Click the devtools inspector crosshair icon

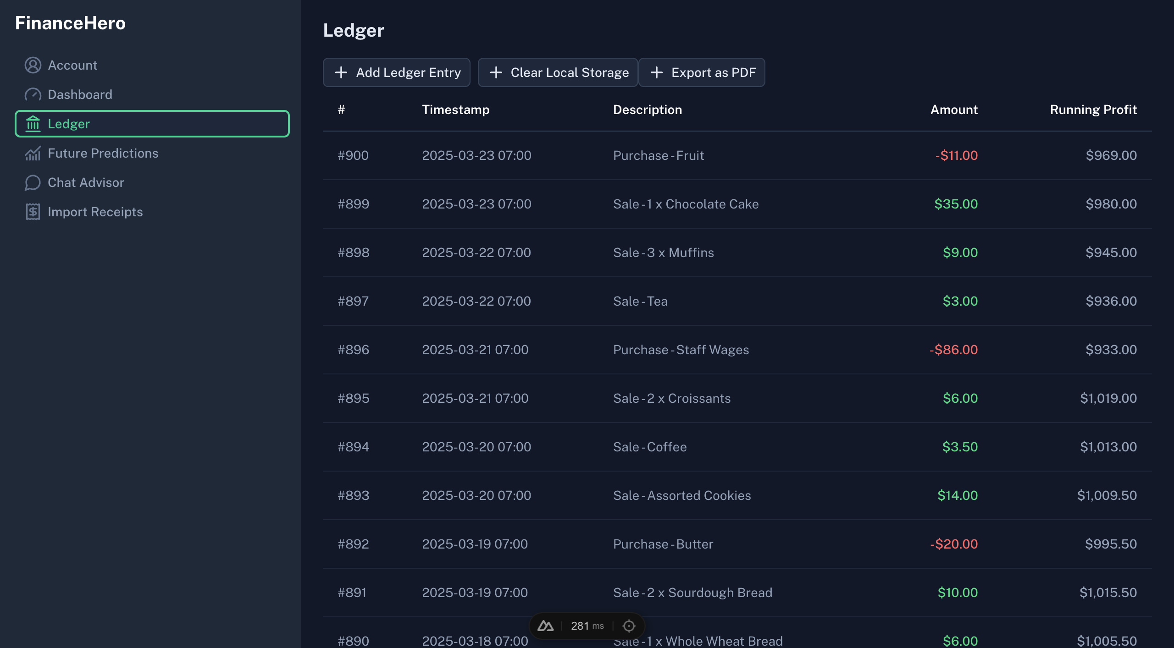tap(629, 626)
